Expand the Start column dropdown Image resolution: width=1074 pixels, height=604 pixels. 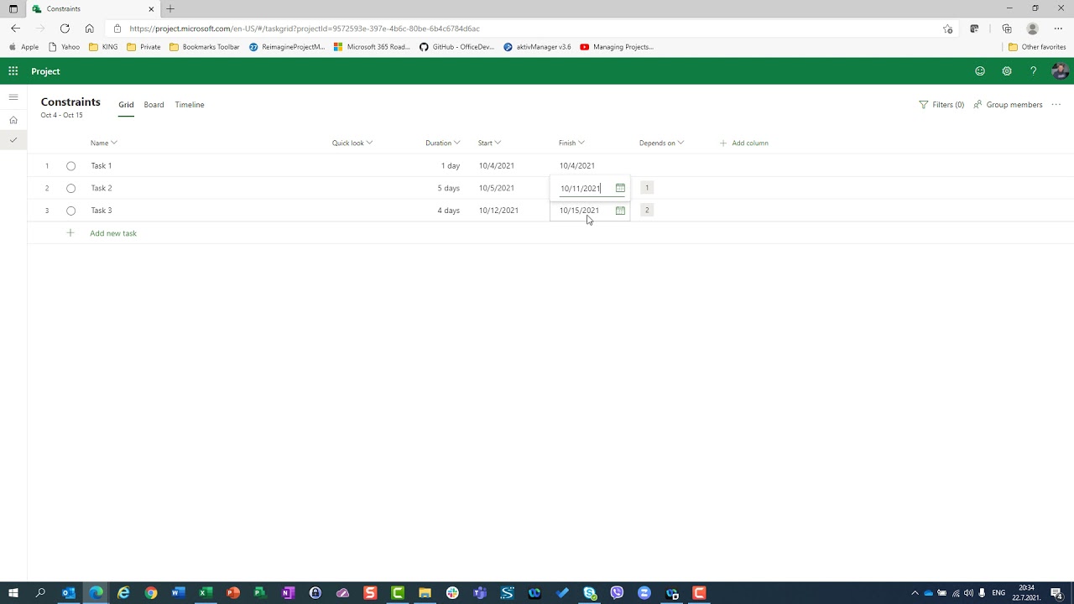pos(498,143)
